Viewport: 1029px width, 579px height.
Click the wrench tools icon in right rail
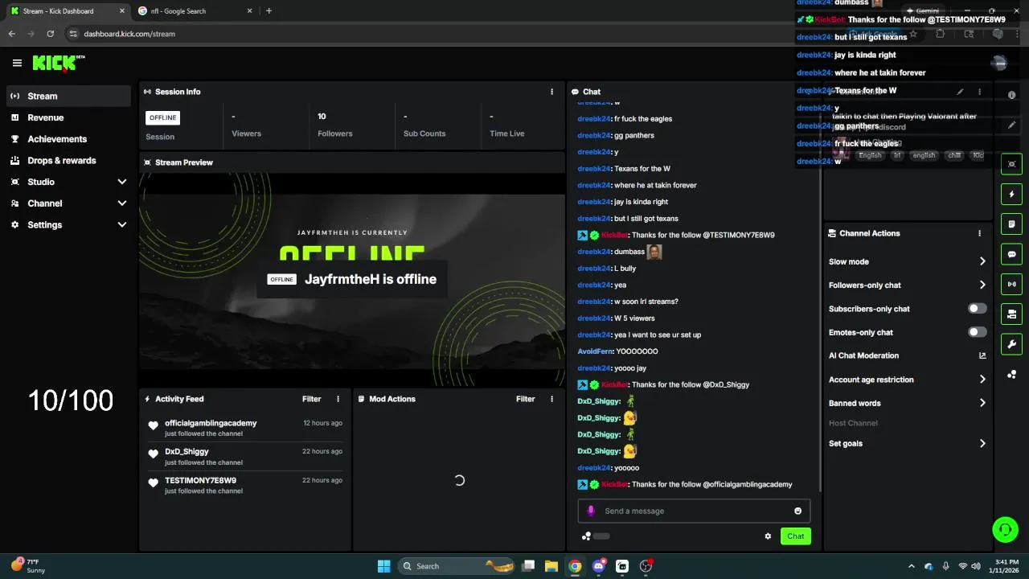coord(1011,344)
